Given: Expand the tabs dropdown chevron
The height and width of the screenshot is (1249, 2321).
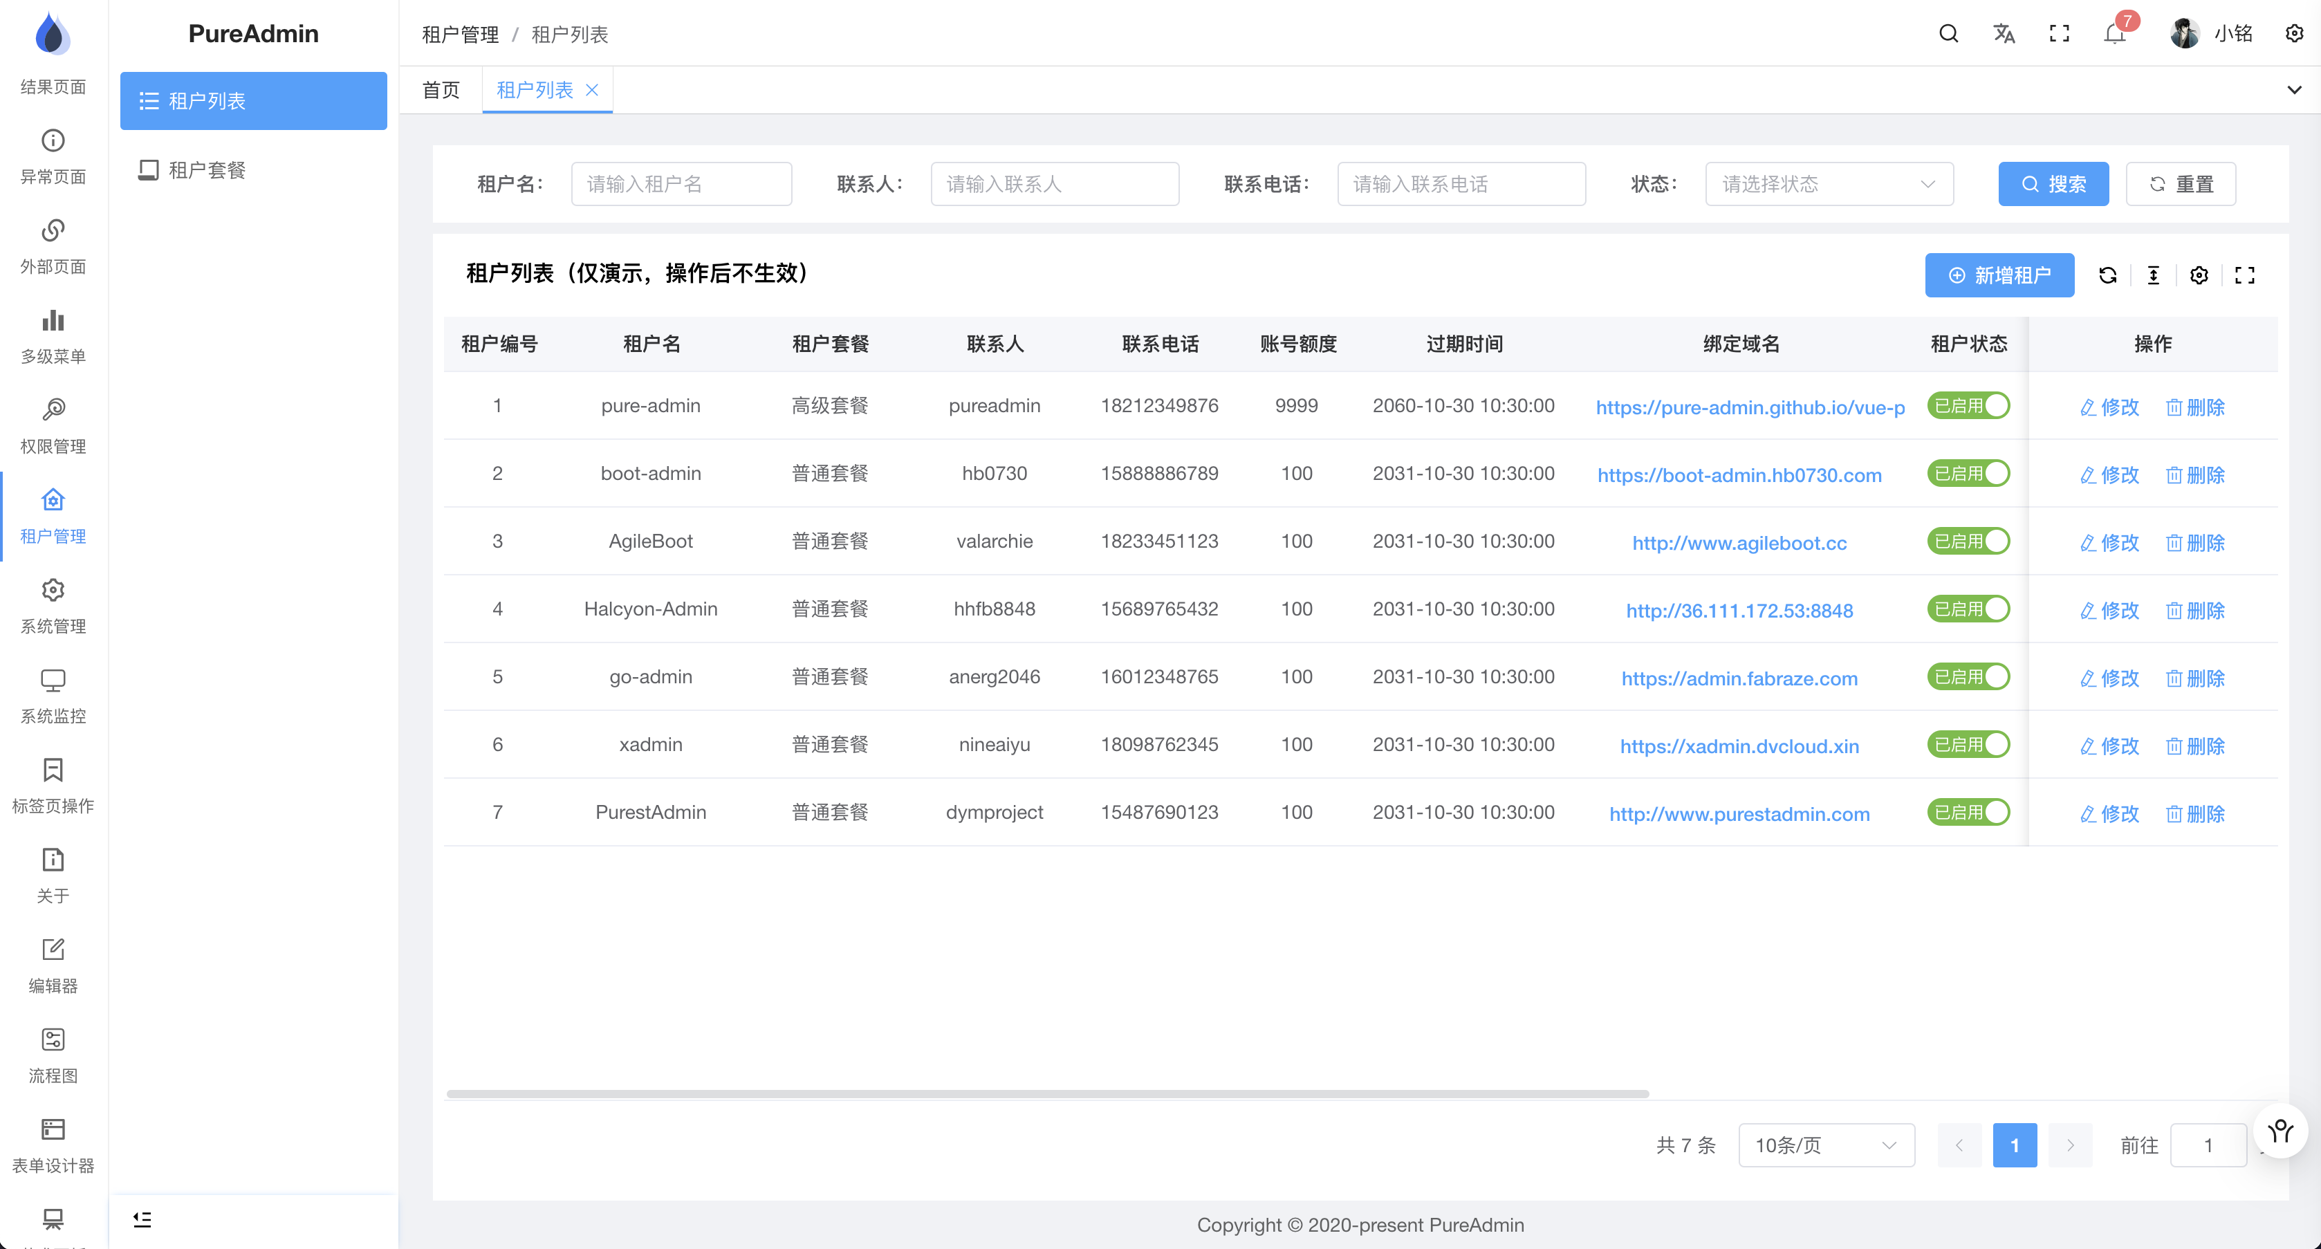Looking at the screenshot, I should click(2294, 90).
